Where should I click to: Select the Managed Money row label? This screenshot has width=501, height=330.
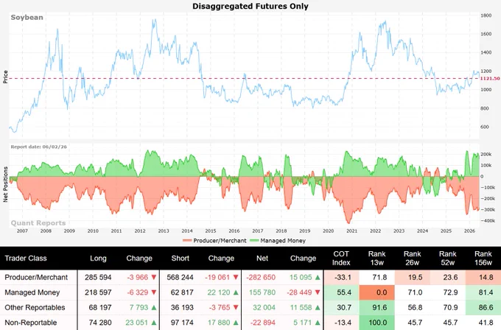[32, 292]
